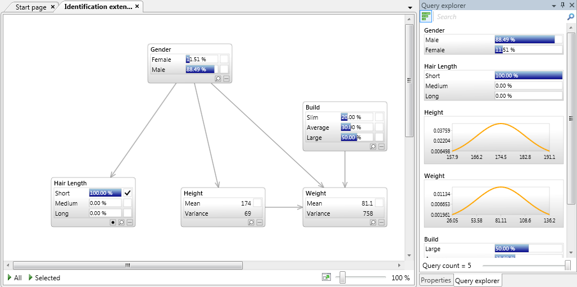Pin the Query explorer panel
Screen dimensions: 577x287
pyautogui.click(x=562, y=5)
